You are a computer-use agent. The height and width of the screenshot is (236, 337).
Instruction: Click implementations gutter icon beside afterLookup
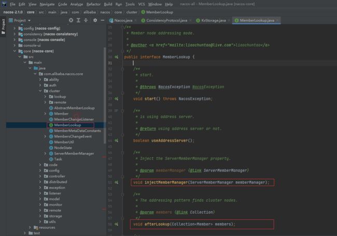(116, 224)
